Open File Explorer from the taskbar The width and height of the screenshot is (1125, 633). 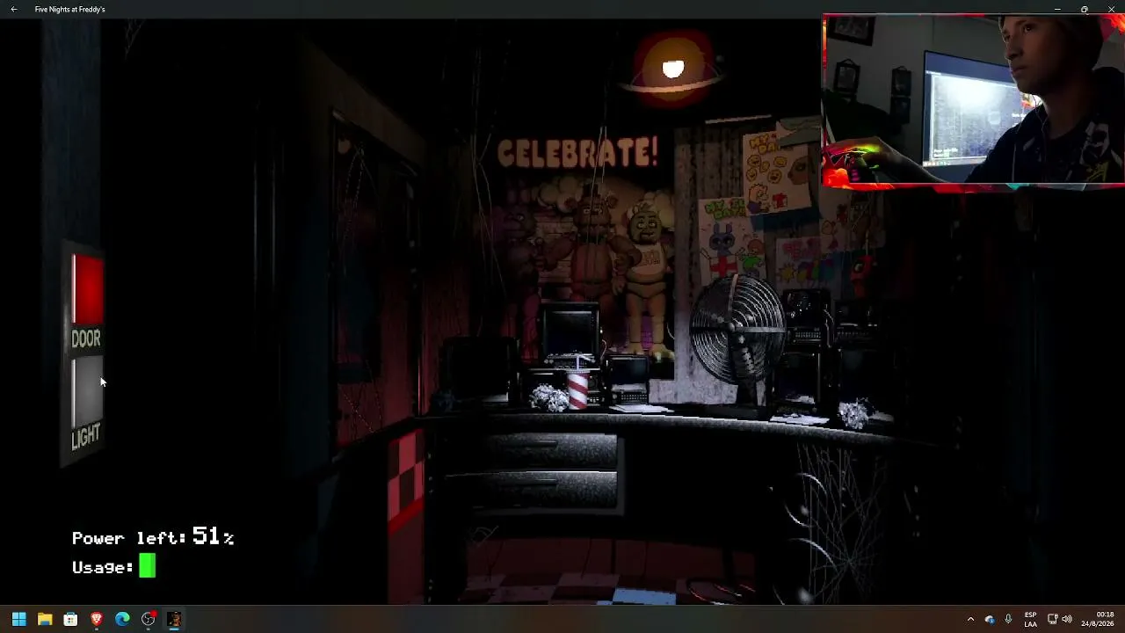tap(45, 619)
